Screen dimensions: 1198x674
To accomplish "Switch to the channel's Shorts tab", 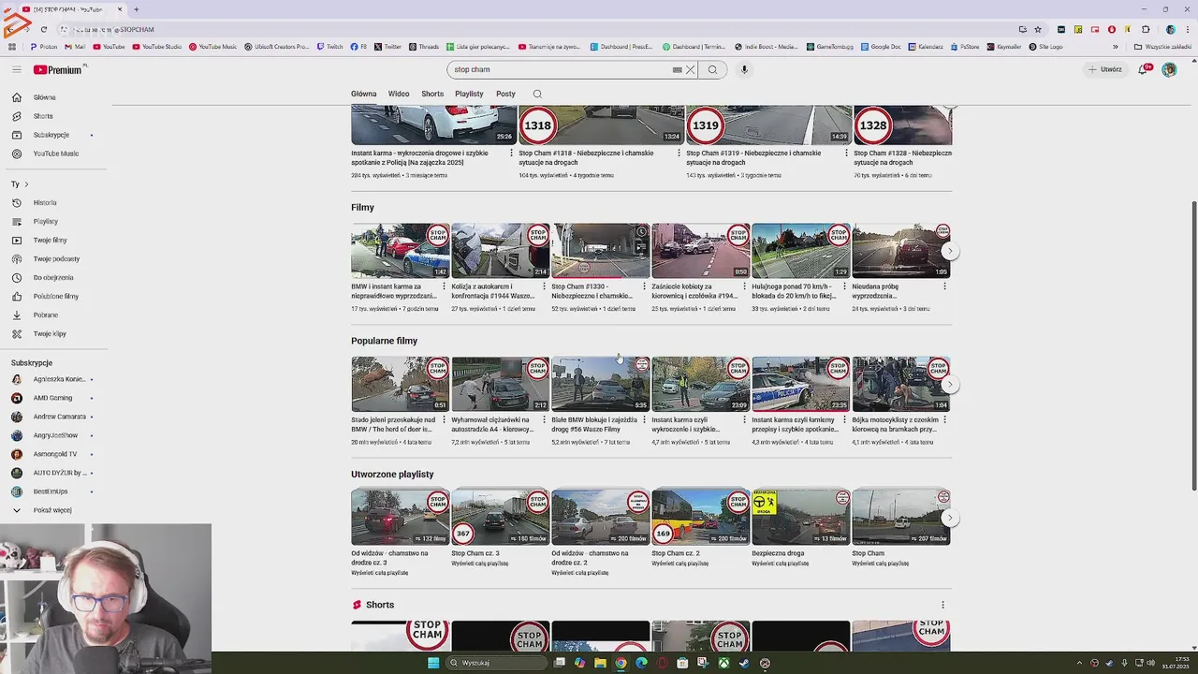I will (x=432, y=94).
